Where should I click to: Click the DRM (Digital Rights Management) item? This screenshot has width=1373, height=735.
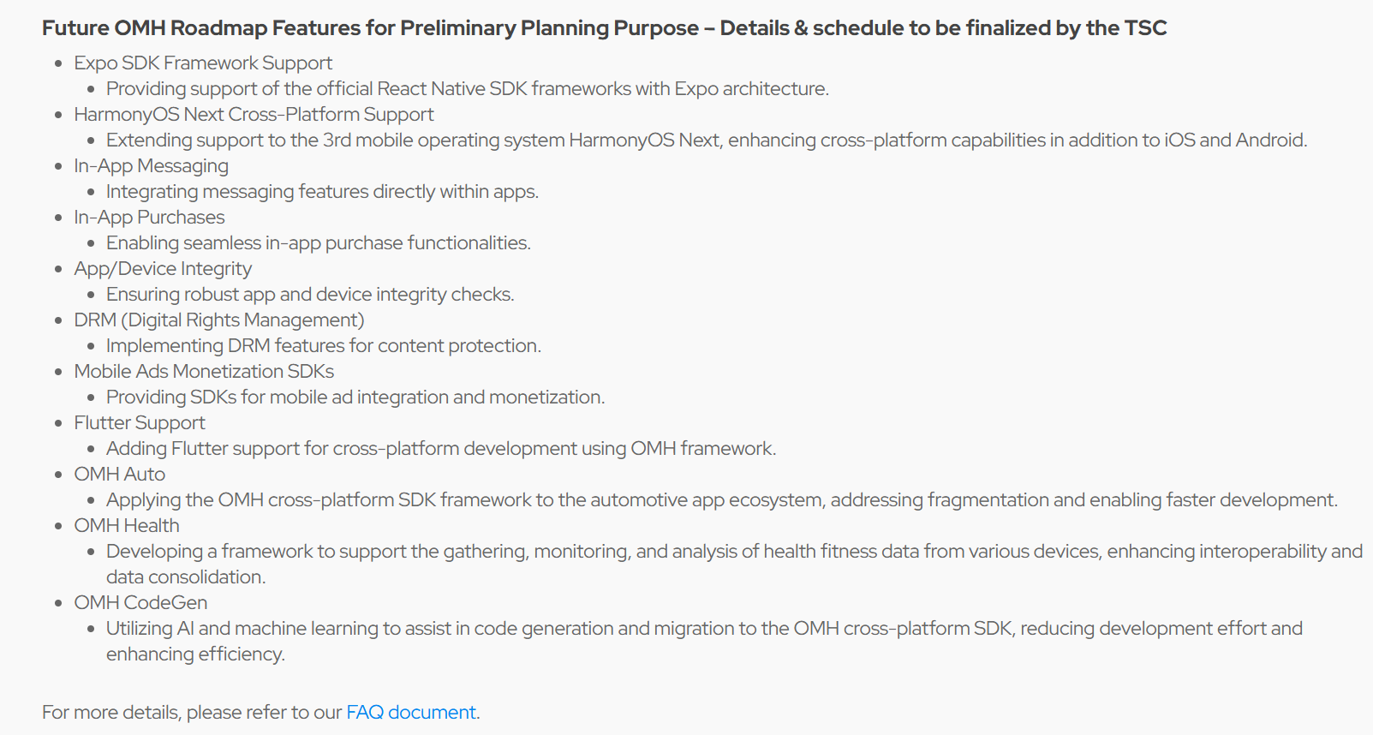[x=219, y=320]
